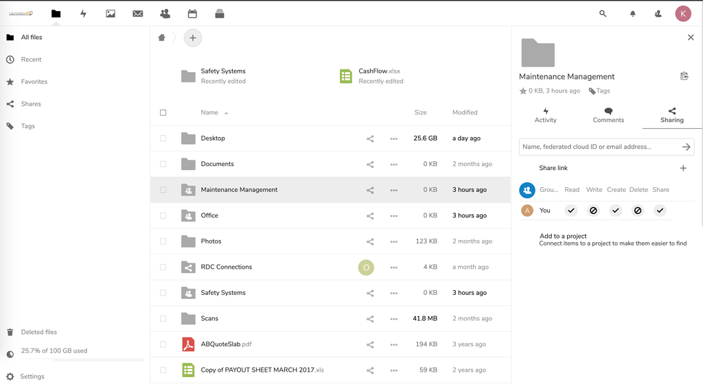Check the Documents folder checkbox
703x384 pixels.
163,165
